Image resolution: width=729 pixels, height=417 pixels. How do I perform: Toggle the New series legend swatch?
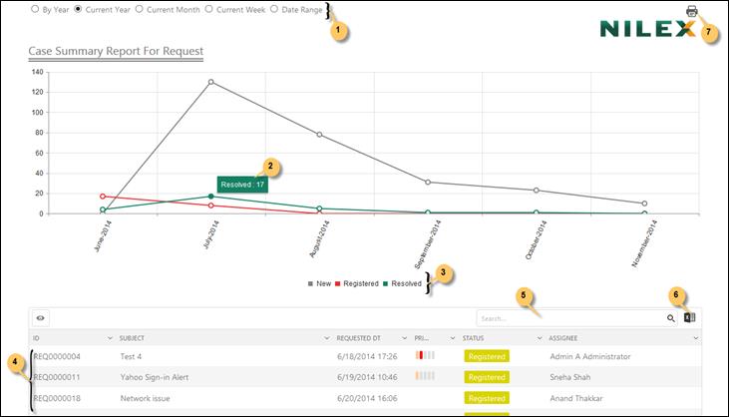pos(310,283)
